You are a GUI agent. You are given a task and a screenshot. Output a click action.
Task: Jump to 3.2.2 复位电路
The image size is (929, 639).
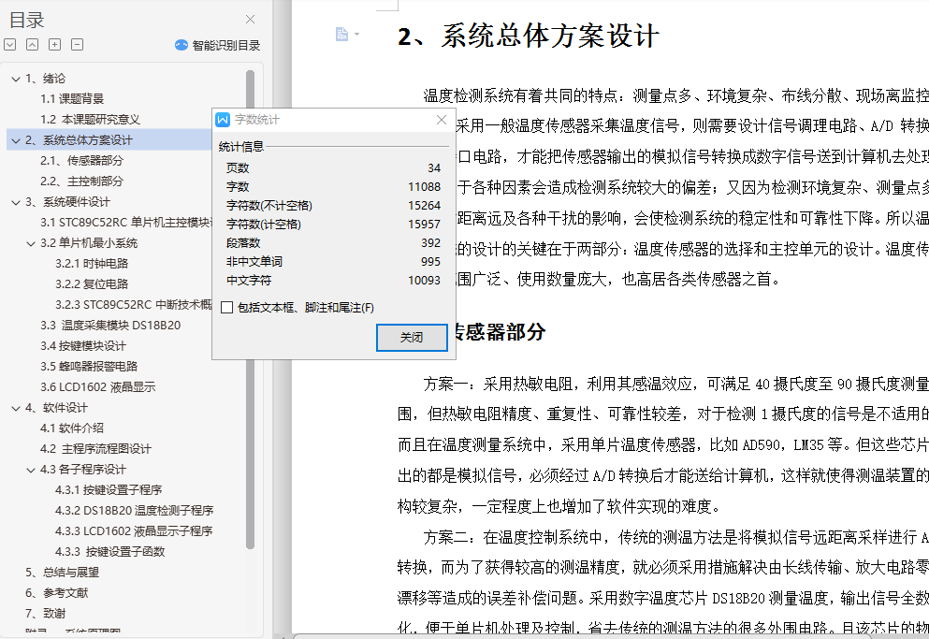tap(92, 283)
